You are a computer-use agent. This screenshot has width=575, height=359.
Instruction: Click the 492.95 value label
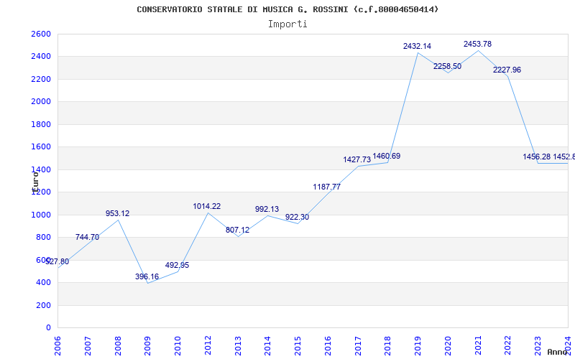point(177,265)
